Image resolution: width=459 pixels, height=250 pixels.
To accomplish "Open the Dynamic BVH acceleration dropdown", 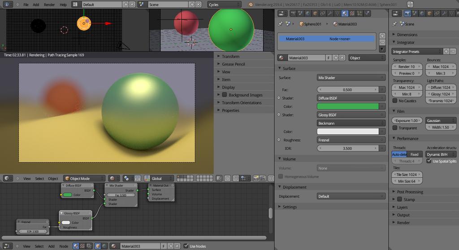I will (441, 154).
